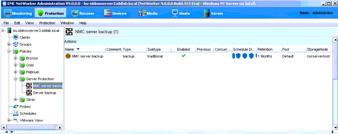The height and width of the screenshot is (134, 338).
Task: Click the Platinum policy icon
Action: [22, 72]
